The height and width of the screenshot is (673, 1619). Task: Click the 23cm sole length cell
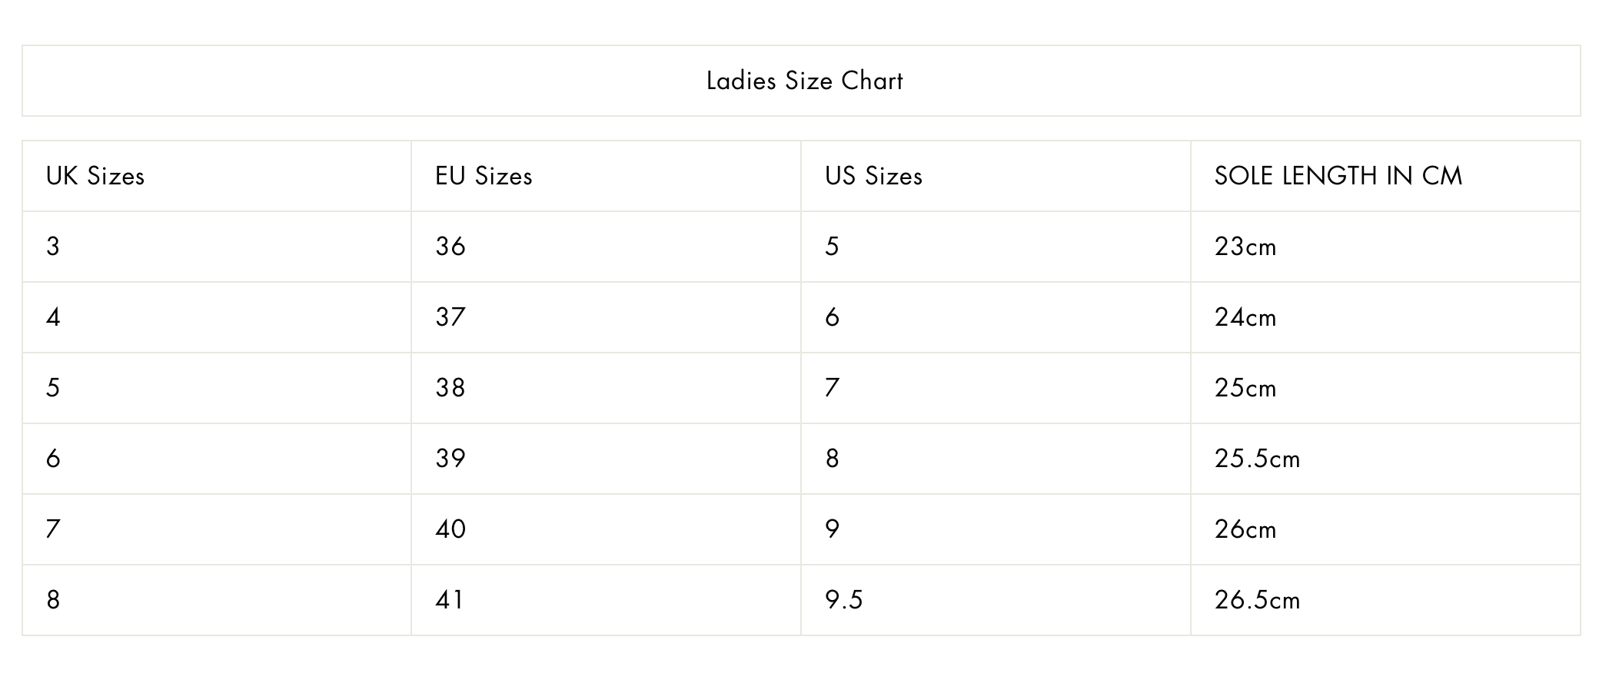(1245, 247)
